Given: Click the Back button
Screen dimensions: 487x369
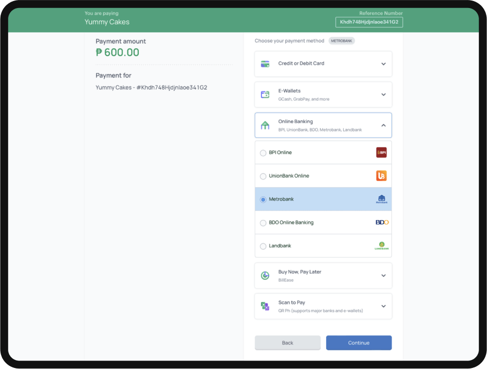Looking at the screenshot, I should coord(288,342).
